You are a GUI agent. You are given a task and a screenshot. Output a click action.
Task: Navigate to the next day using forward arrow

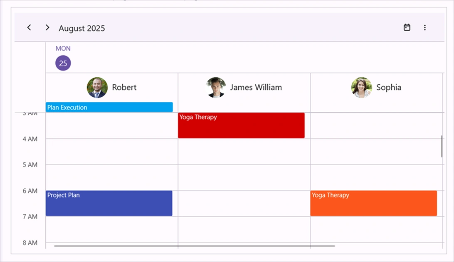click(x=47, y=27)
